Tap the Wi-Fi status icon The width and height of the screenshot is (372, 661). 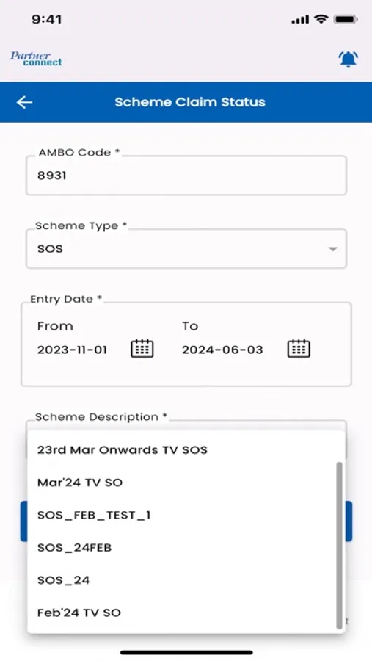(321, 19)
